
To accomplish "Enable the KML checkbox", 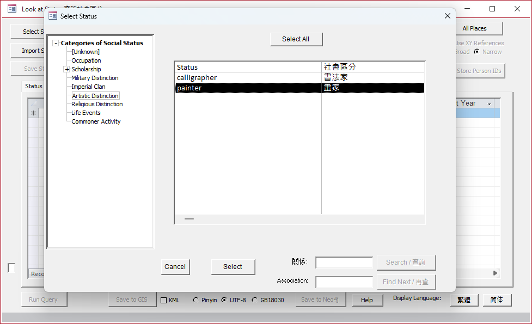I will click(x=164, y=300).
